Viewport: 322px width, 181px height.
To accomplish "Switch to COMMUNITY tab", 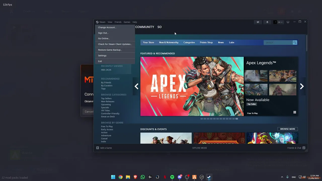I will tap(145, 27).
